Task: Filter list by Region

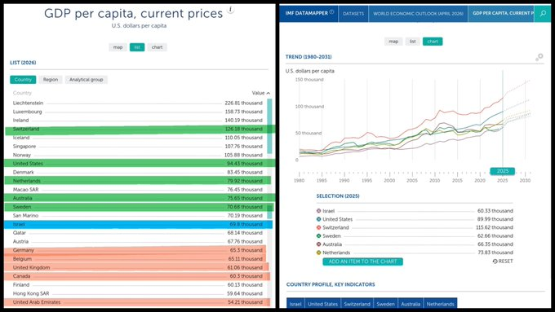Action: (51, 80)
